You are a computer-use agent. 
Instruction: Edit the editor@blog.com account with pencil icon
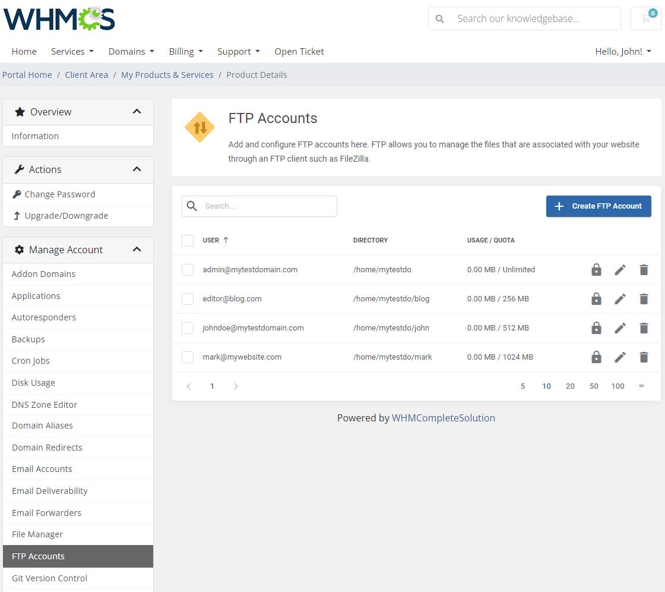[x=620, y=299]
